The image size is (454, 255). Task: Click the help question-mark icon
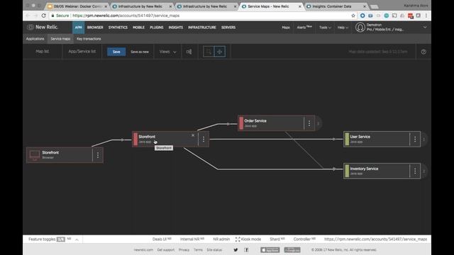(423, 52)
